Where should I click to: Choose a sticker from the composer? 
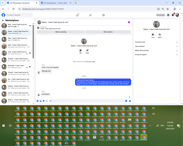tap(44, 101)
